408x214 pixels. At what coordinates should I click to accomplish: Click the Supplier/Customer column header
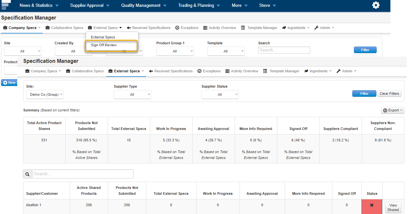(42, 193)
